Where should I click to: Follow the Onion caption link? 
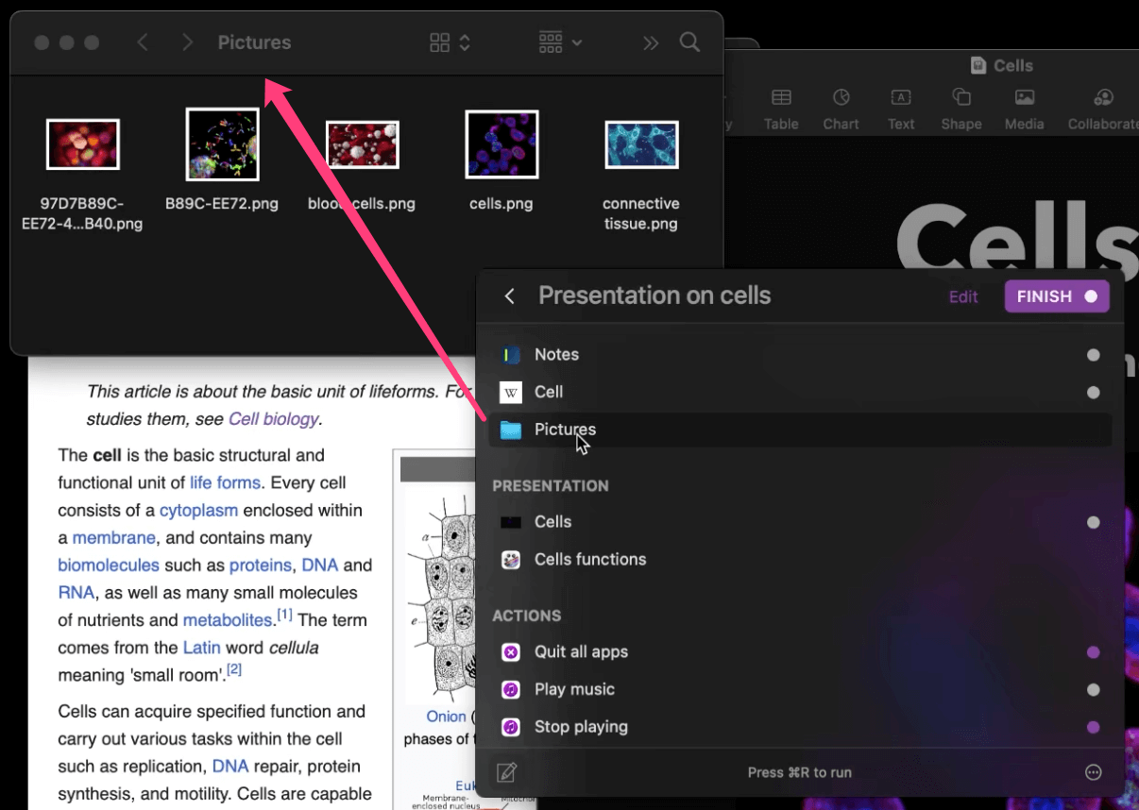446,717
